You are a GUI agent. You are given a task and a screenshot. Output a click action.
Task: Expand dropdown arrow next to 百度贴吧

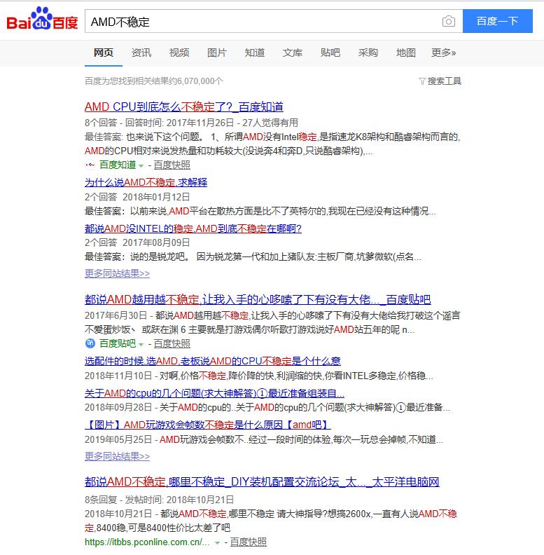[141, 344]
